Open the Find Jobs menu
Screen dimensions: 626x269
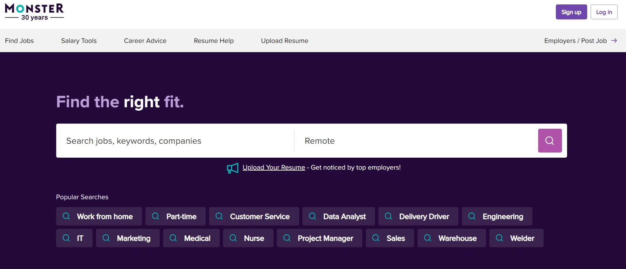coord(19,41)
